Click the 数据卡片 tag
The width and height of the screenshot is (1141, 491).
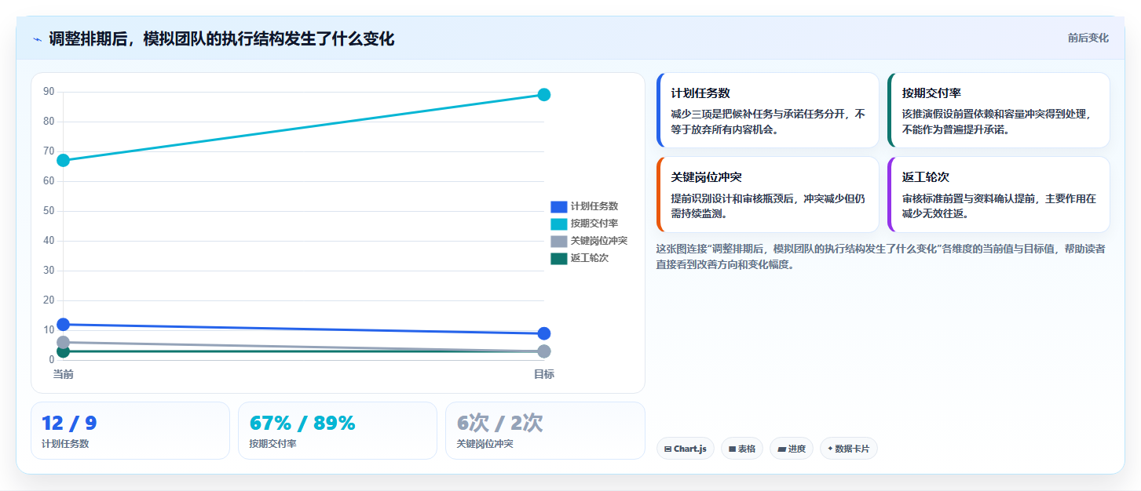(848, 449)
